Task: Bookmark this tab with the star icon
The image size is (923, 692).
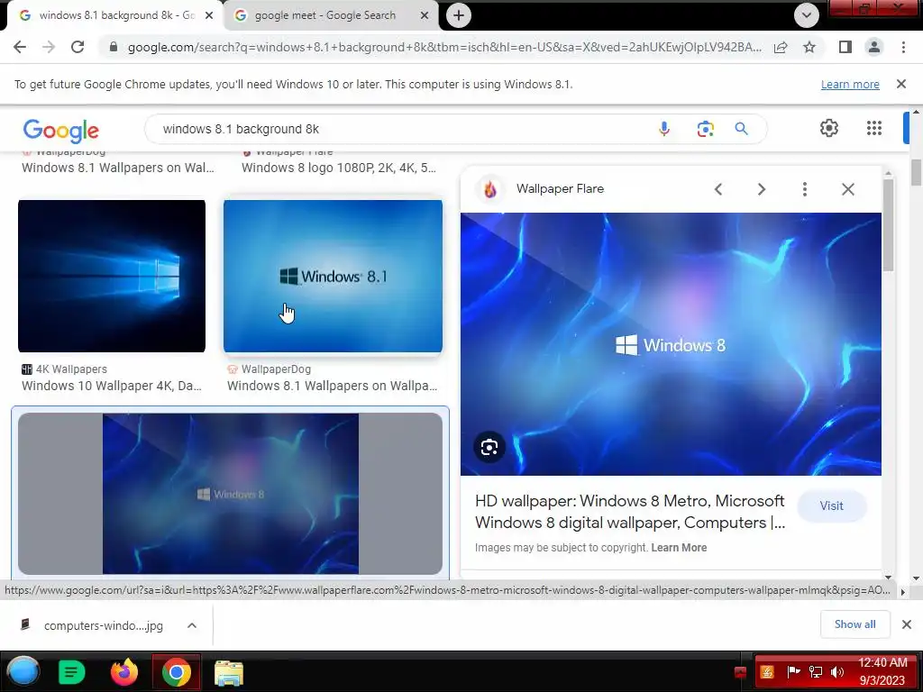Action: pos(809,47)
